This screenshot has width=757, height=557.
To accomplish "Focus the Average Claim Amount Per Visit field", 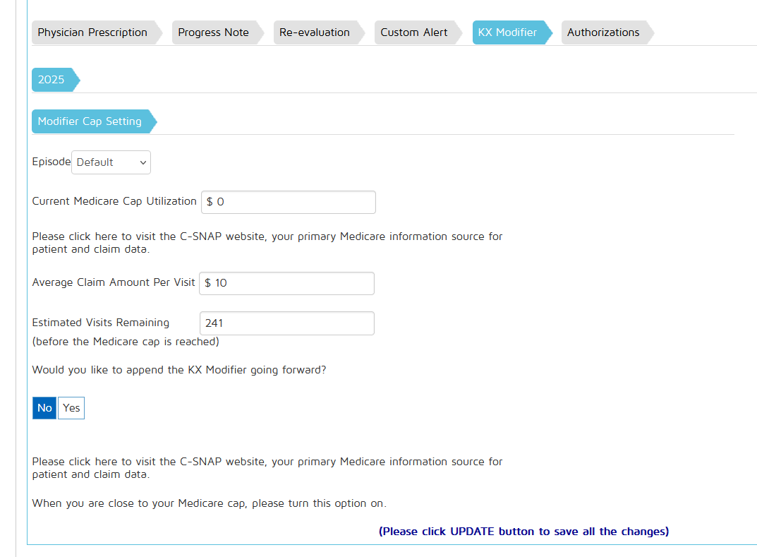I will pyautogui.click(x=286, y=283).
